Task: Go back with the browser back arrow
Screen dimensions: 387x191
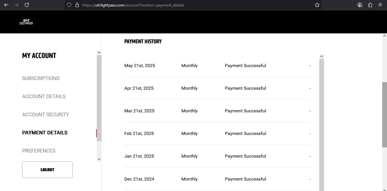Action: point(6,5)
